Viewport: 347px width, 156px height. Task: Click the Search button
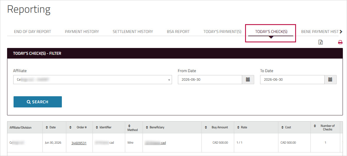[x=38, y=102]
